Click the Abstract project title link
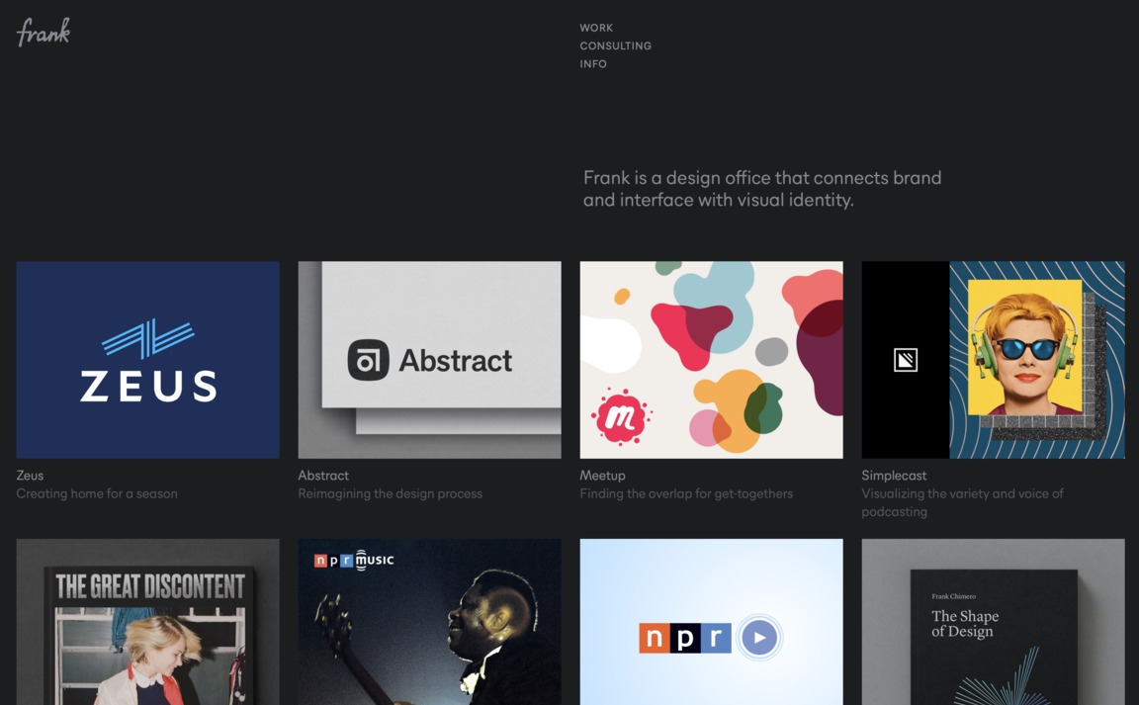Screen dimensions: 1139x705 [x=323, y=476]
